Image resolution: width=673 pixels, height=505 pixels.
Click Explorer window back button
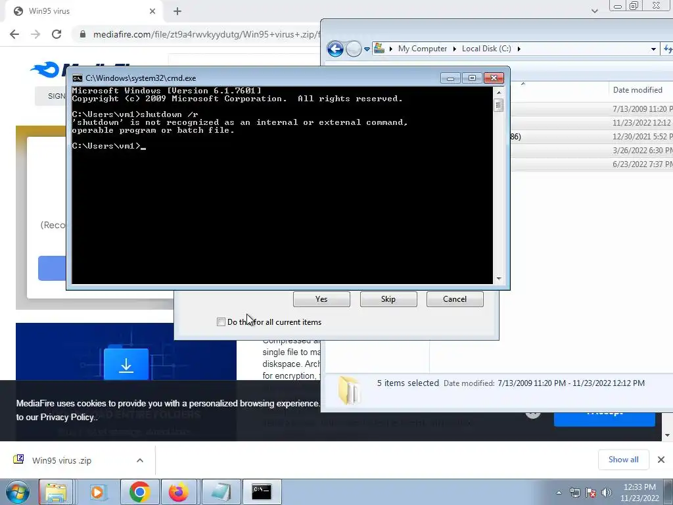(x=335, y=49)
